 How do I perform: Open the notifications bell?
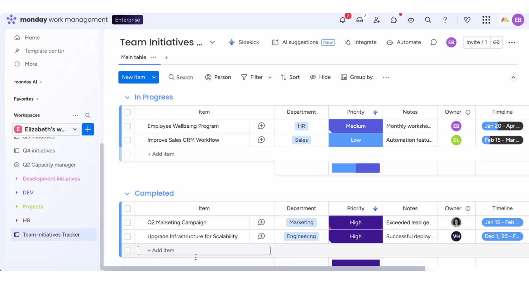tap(342, 20)
